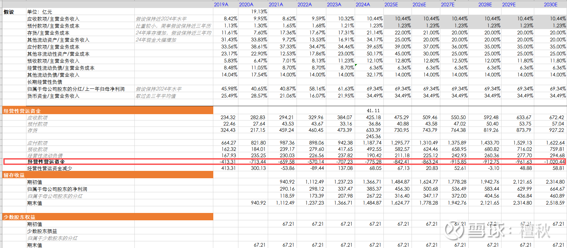Select the note 24年现金大幅增加
This screenshot has height=248, width=567.
(x=156, y=40)
